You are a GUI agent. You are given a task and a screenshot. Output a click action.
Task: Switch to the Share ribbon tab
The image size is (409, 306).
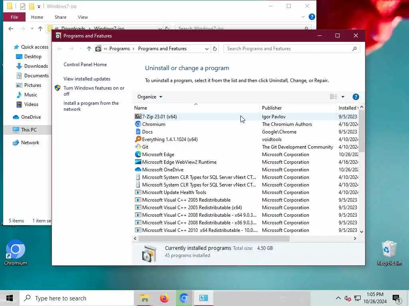pos(60,17)
